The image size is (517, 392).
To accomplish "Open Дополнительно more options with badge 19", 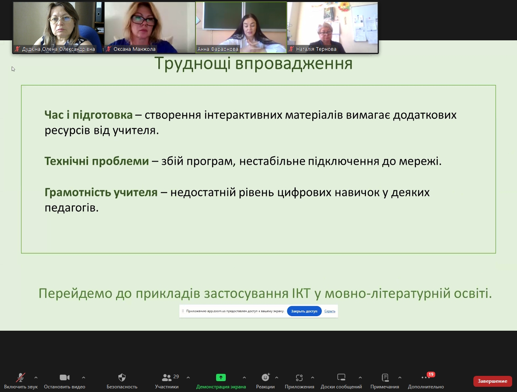I will coord(426,377).
